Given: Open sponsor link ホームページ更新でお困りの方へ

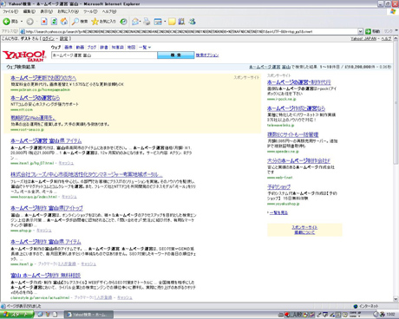Looking at the screenshot, I should coord(43,78).
